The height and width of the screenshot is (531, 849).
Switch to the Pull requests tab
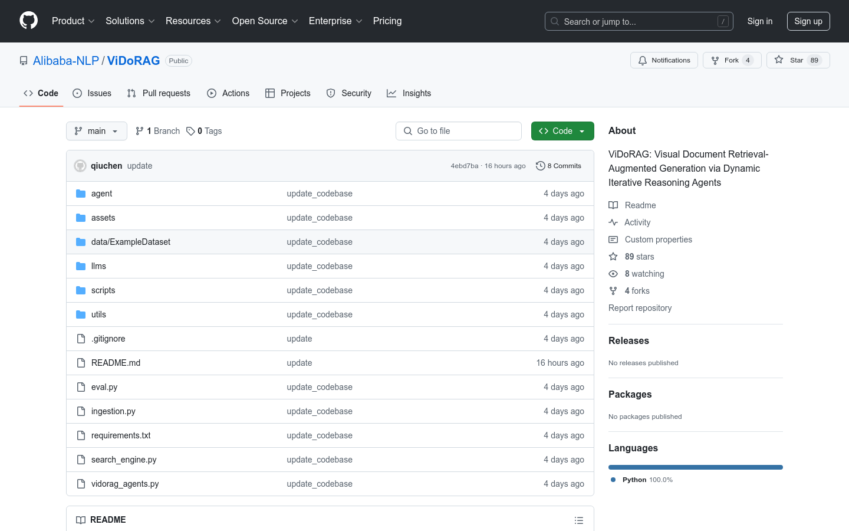click(x=159, y=93)
